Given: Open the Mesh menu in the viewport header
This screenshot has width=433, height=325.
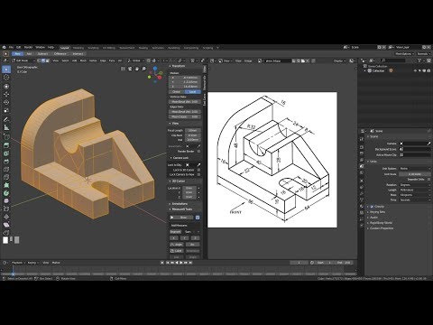Looking at the screenshot, I should [83, 60].
